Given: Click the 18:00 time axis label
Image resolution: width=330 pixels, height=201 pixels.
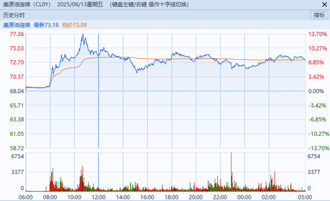Looking at the screenshot, I should pos(172,197).
